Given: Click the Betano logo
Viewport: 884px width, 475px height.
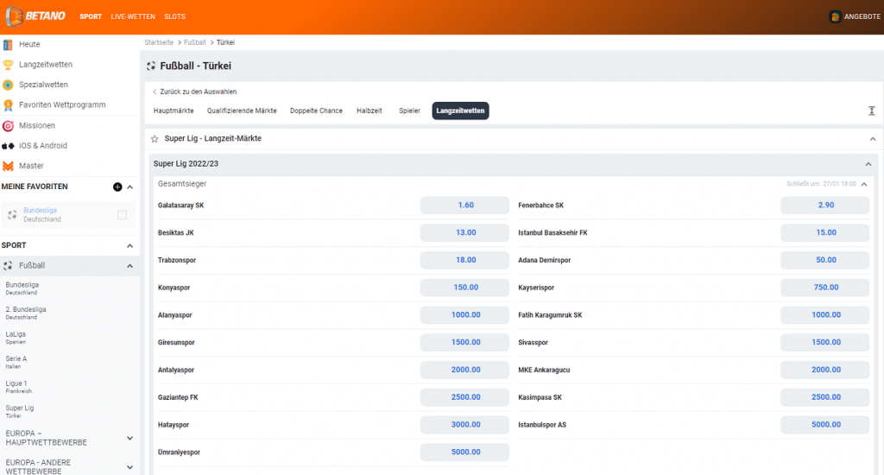Looking at the screenshot, I should point(35,16).
